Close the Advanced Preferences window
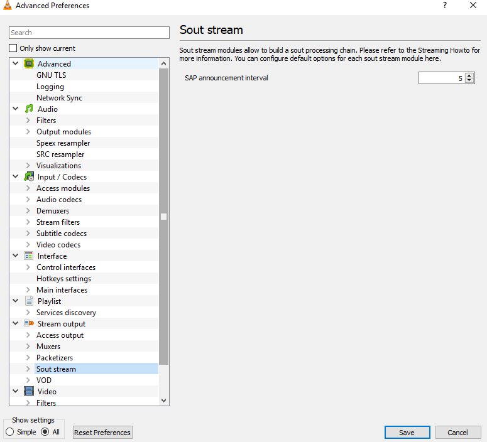 [x=473, y=5]
